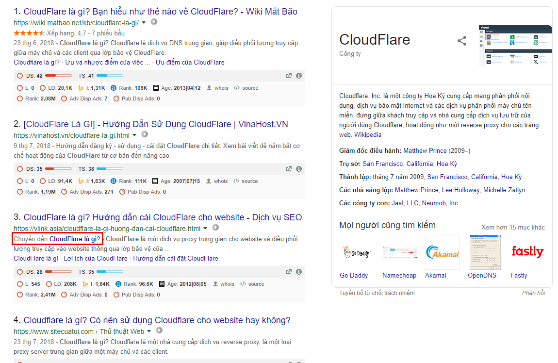Show info icon in vinahost SEO bar
Image resolution: width=558 pixels, height=363 pixels.
[299, 169]
